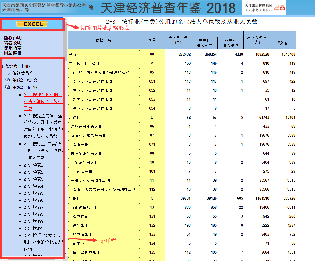Open table 2-2 按控股情况 in the menu
The height and width of the screenshot is (261, 315).
pyautogui.click(x=43, y=126)
